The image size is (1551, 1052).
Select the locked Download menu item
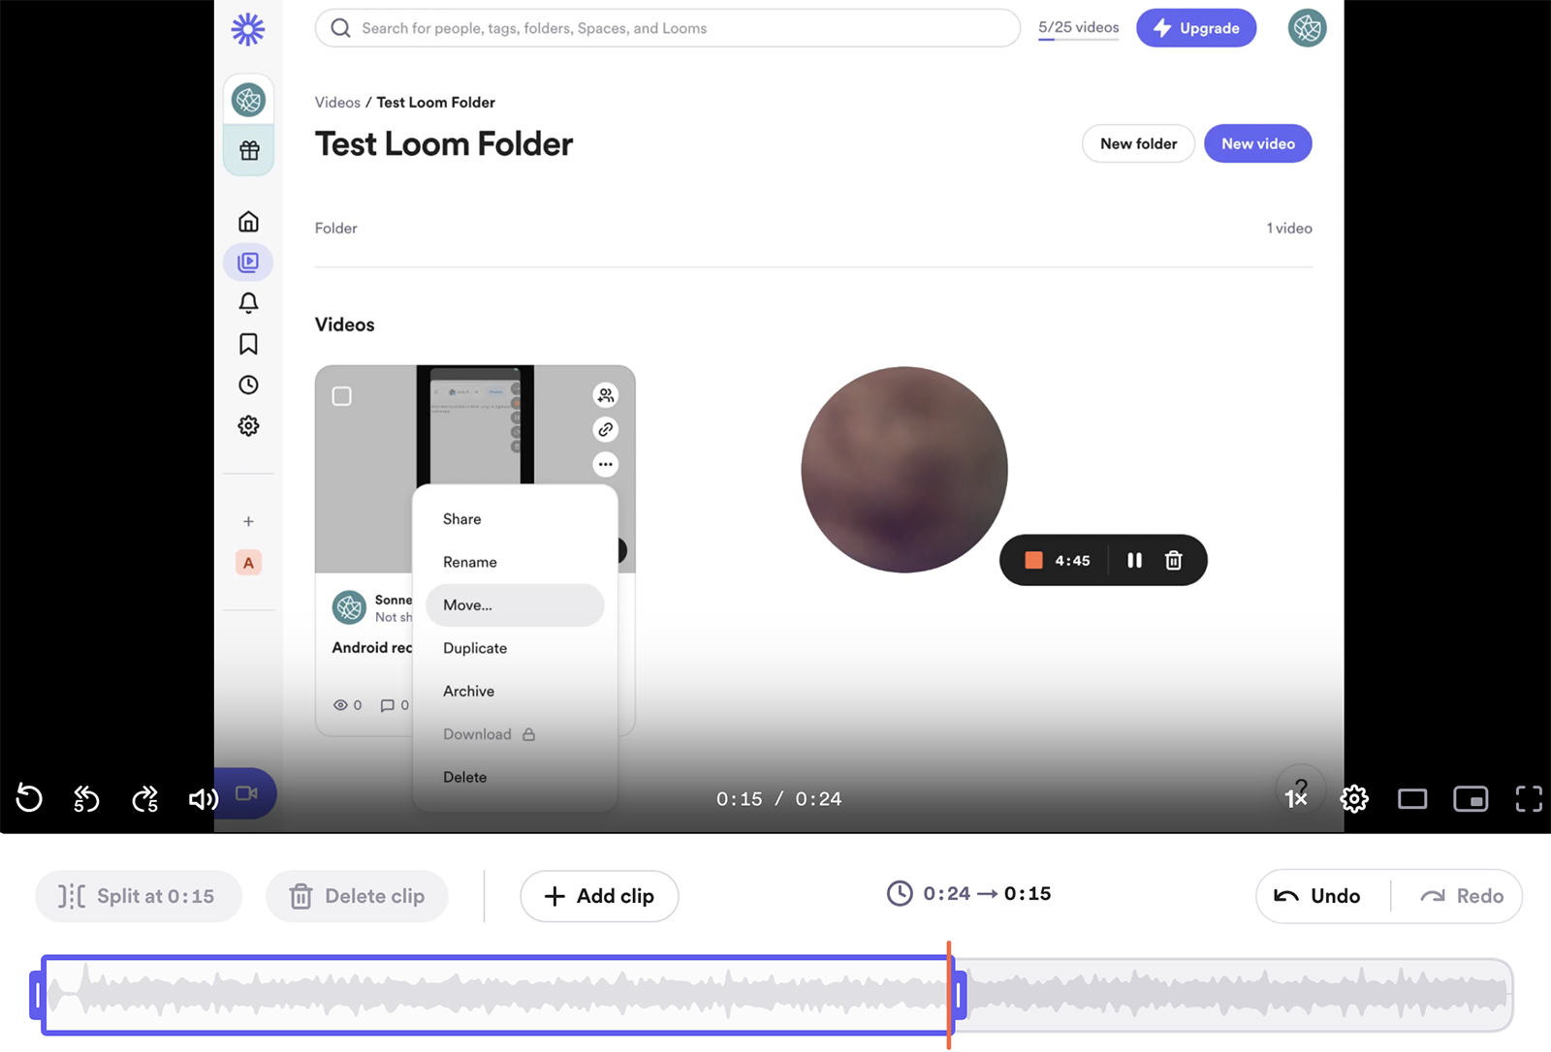(515, 734)
